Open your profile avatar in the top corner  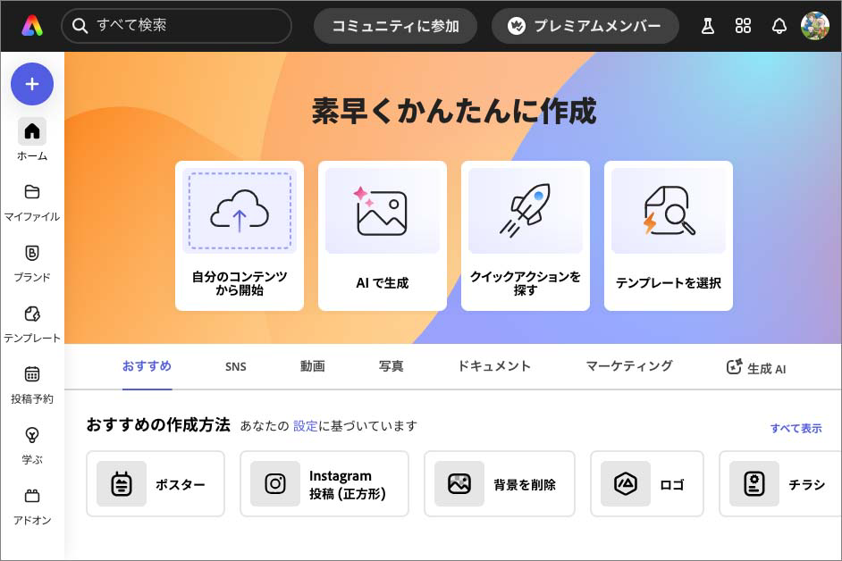tap(815, 26)
